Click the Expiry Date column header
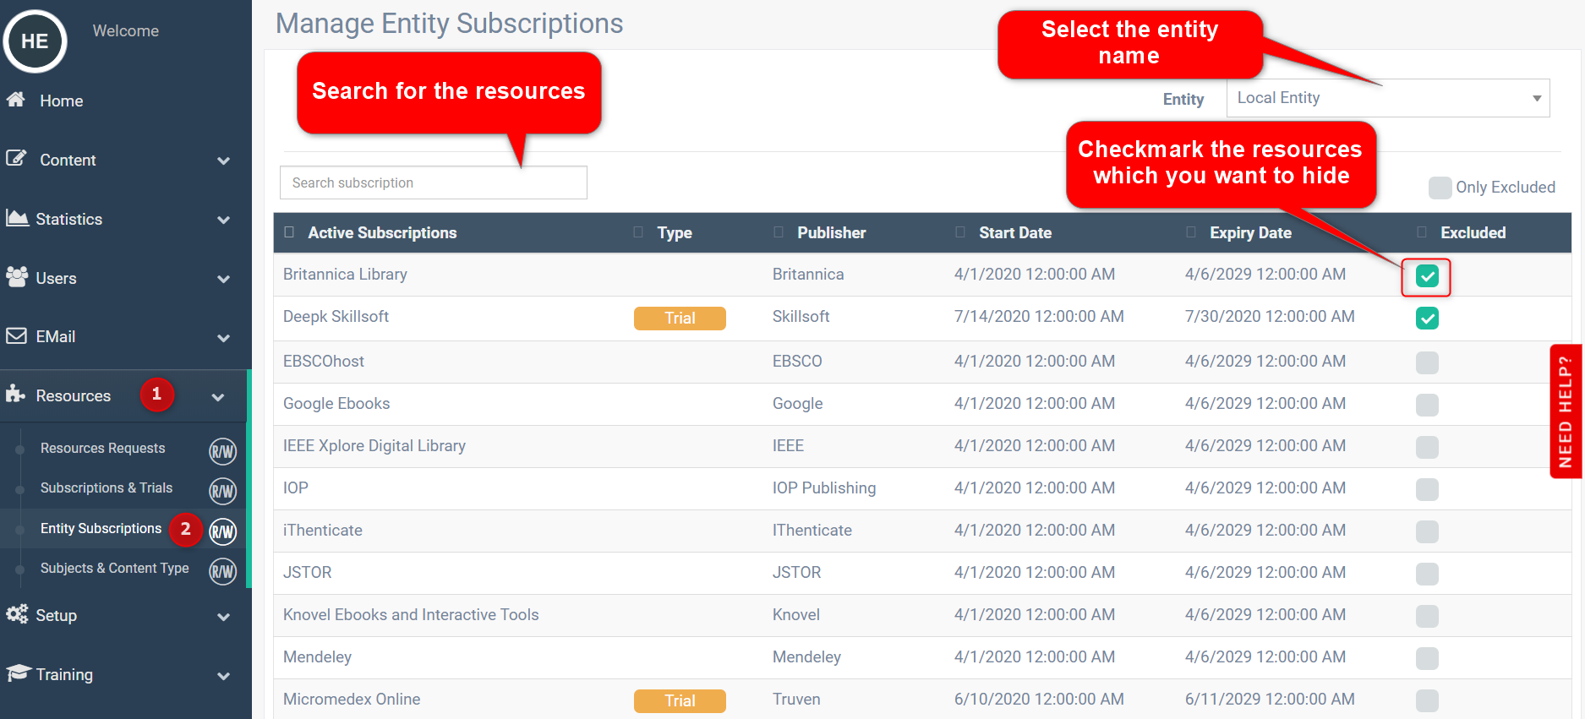 pos(1250,232)
